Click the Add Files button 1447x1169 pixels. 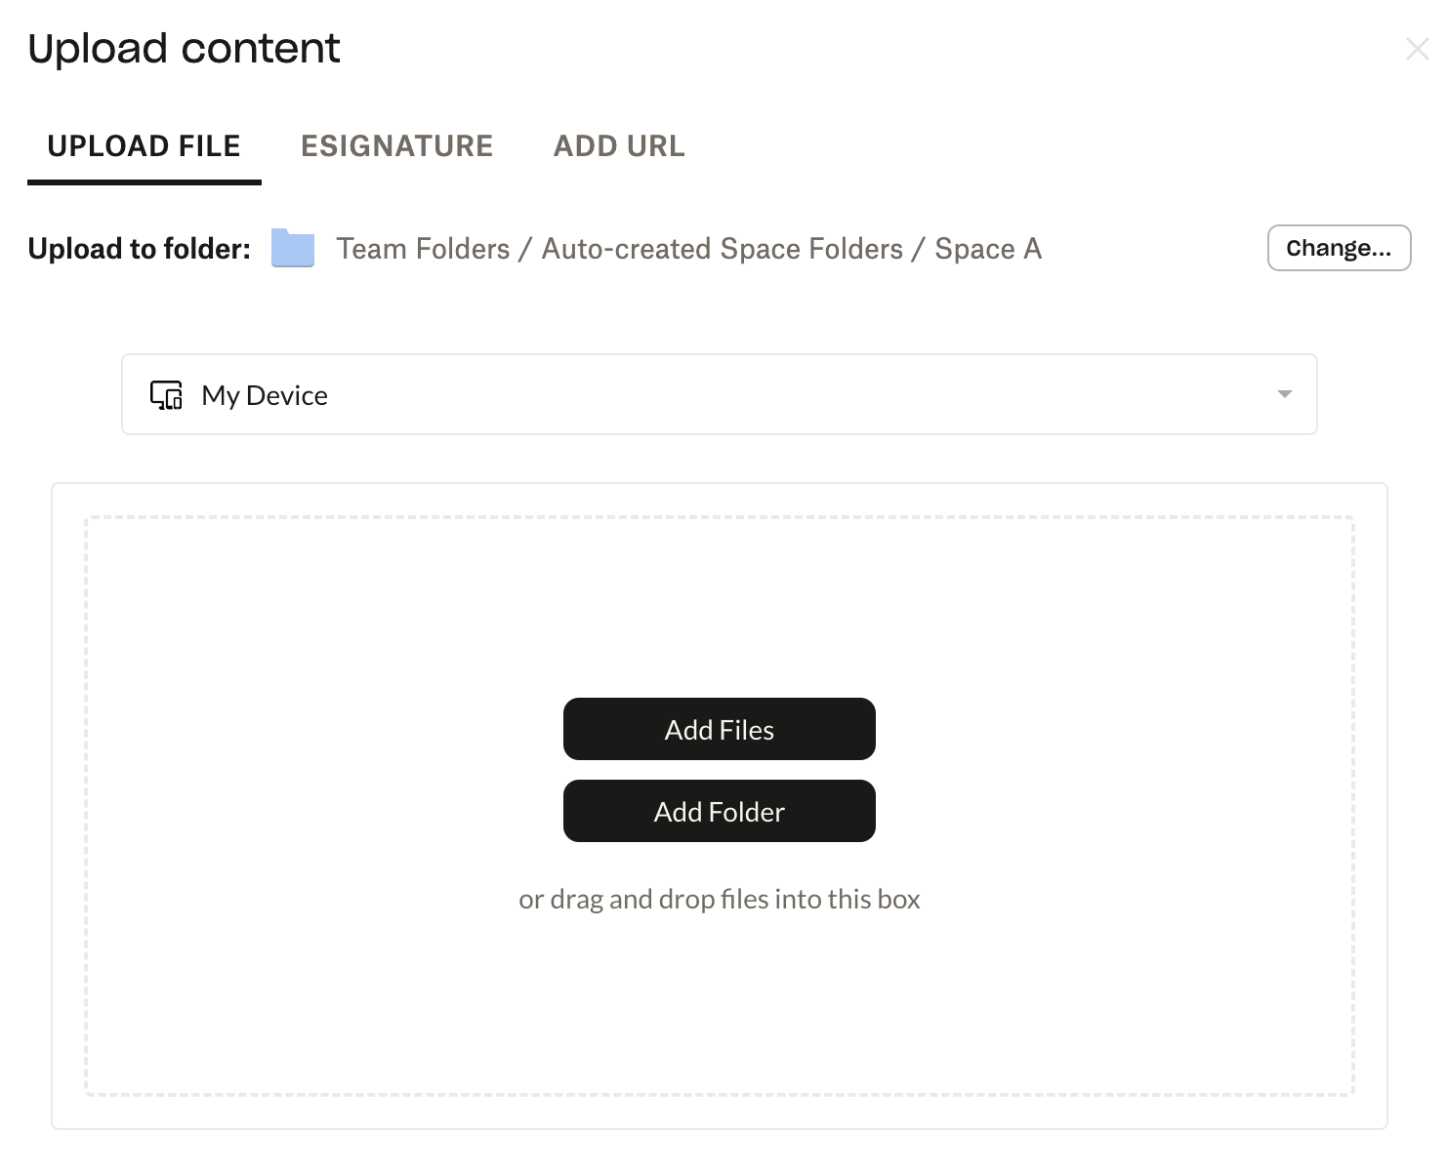click(719, 729)
